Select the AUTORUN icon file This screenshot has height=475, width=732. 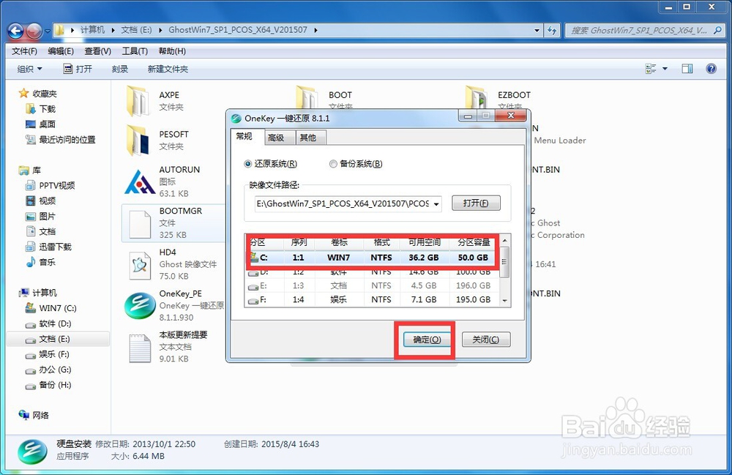point(140,182)
